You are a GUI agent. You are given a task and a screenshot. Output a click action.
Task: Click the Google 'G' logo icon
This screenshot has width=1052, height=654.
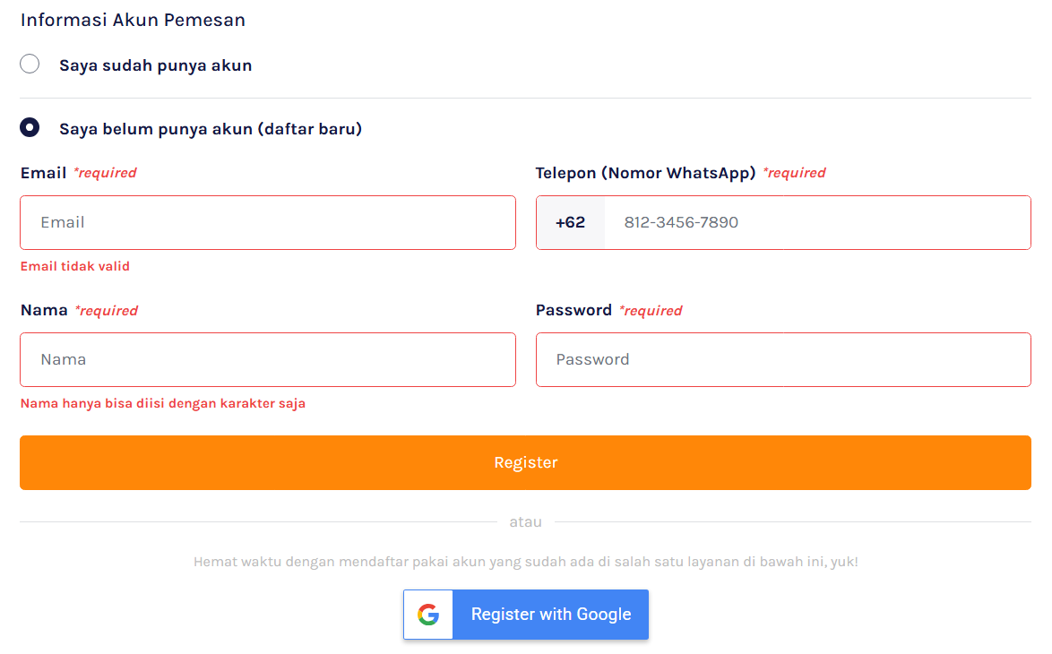(428, 615)
